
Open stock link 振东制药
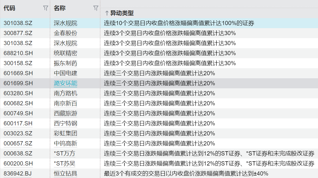65,63
